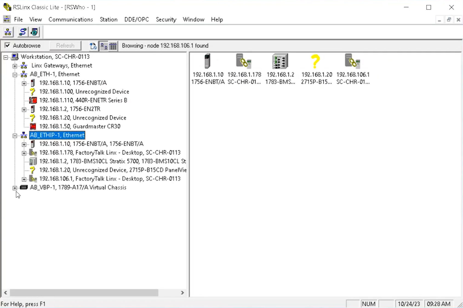Click the 09:28 AM time in status bar
This screenshot has width=463, height=308.
click(439, 304)
